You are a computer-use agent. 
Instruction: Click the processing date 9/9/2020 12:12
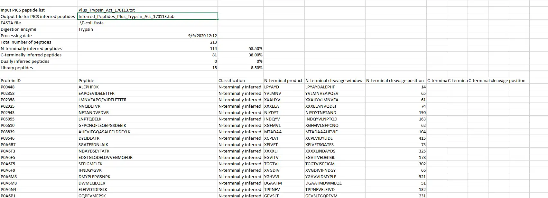(148, 36)
